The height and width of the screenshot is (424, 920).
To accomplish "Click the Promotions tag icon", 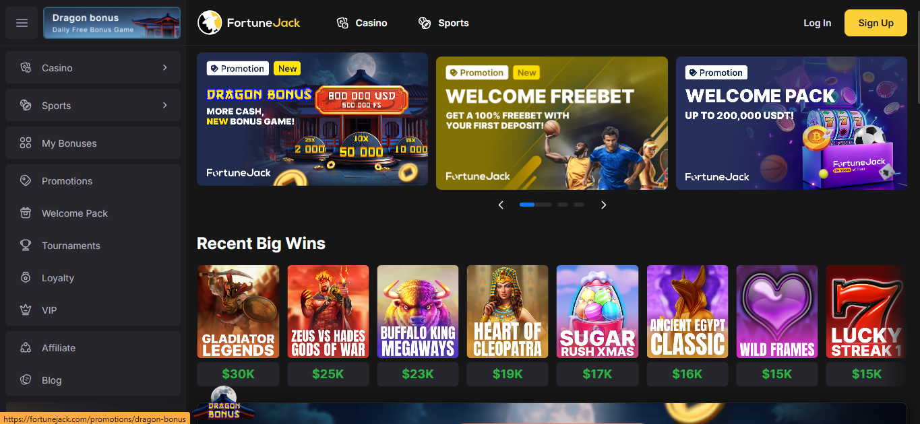I will 26,181.
